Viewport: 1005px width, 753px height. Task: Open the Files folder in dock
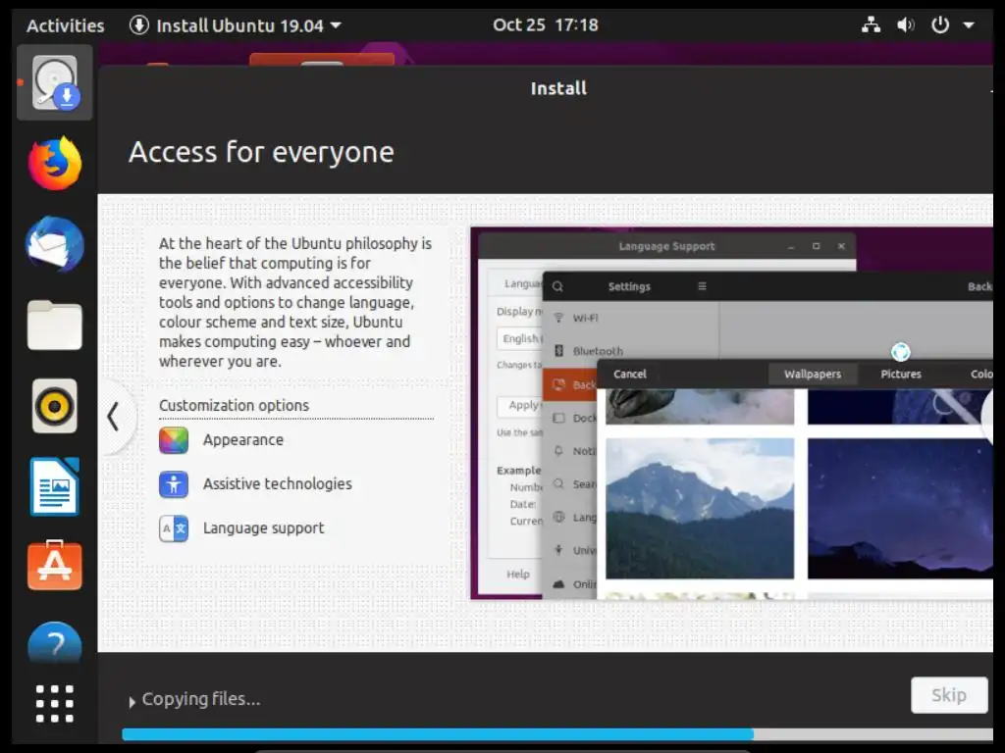tap(55, 325)
